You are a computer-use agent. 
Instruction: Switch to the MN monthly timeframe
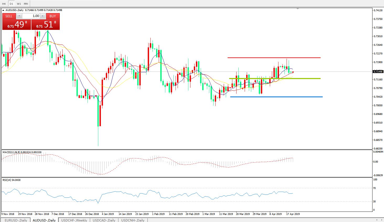[26, 4]
